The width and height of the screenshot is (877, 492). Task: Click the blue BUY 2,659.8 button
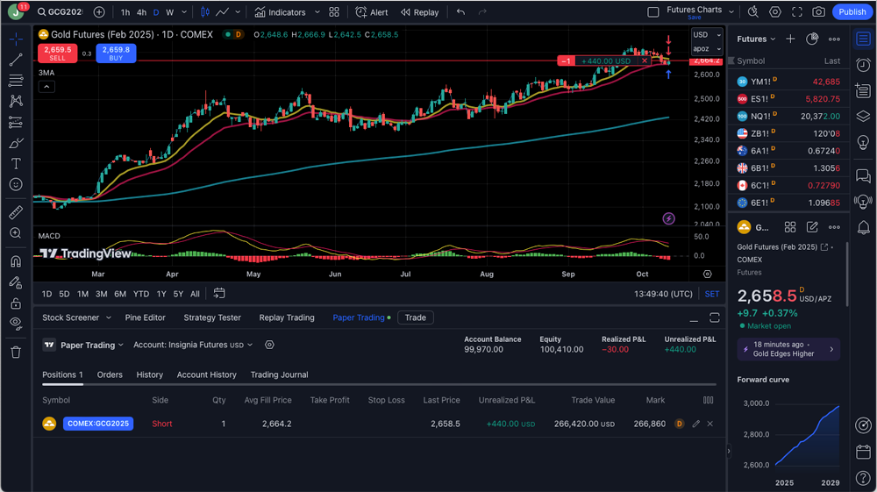click(116, 53)
